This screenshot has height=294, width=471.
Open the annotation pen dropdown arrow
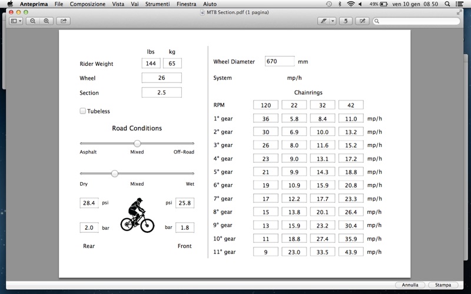[333, 21]
